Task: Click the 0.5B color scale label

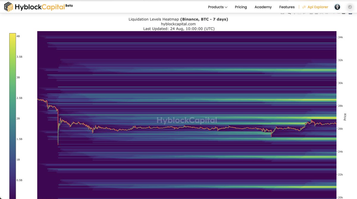Action: (x=19, y=180)
